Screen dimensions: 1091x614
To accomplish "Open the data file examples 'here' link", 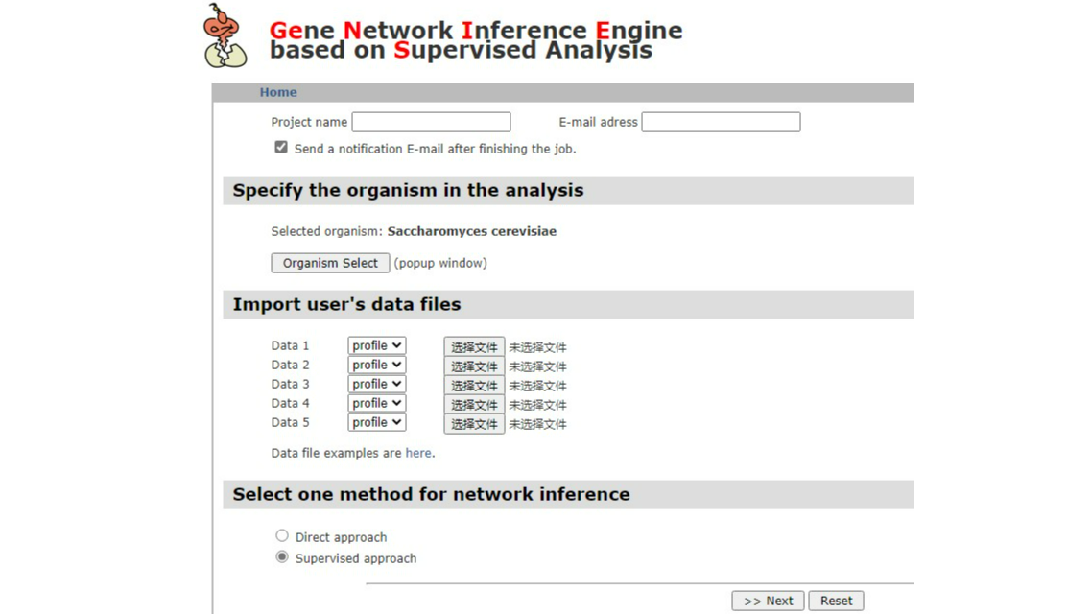I will tap(418, 453).
